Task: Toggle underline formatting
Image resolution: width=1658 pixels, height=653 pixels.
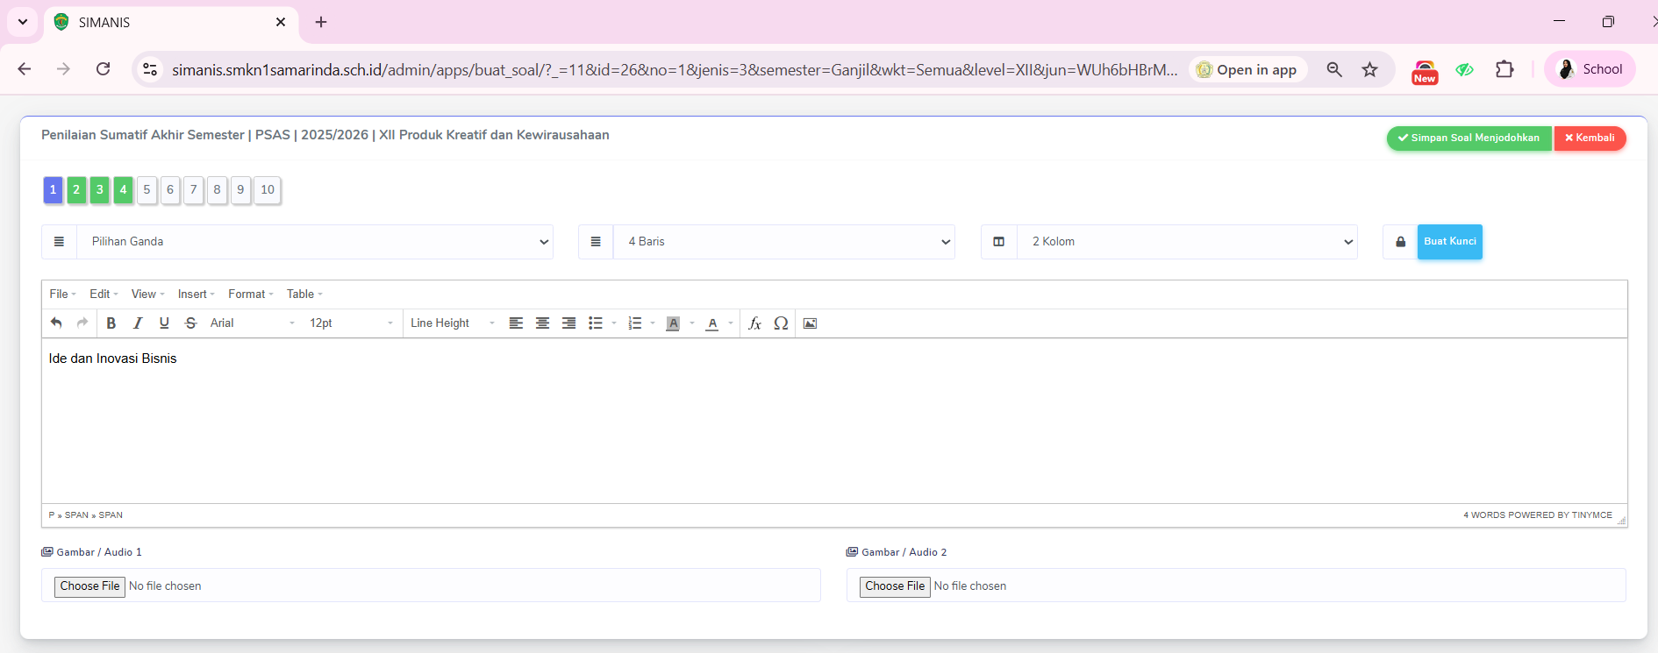Action: [x=164, y=323]
